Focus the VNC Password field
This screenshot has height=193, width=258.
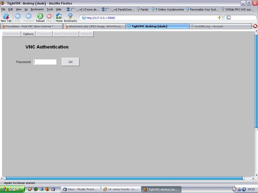point(45,62)
